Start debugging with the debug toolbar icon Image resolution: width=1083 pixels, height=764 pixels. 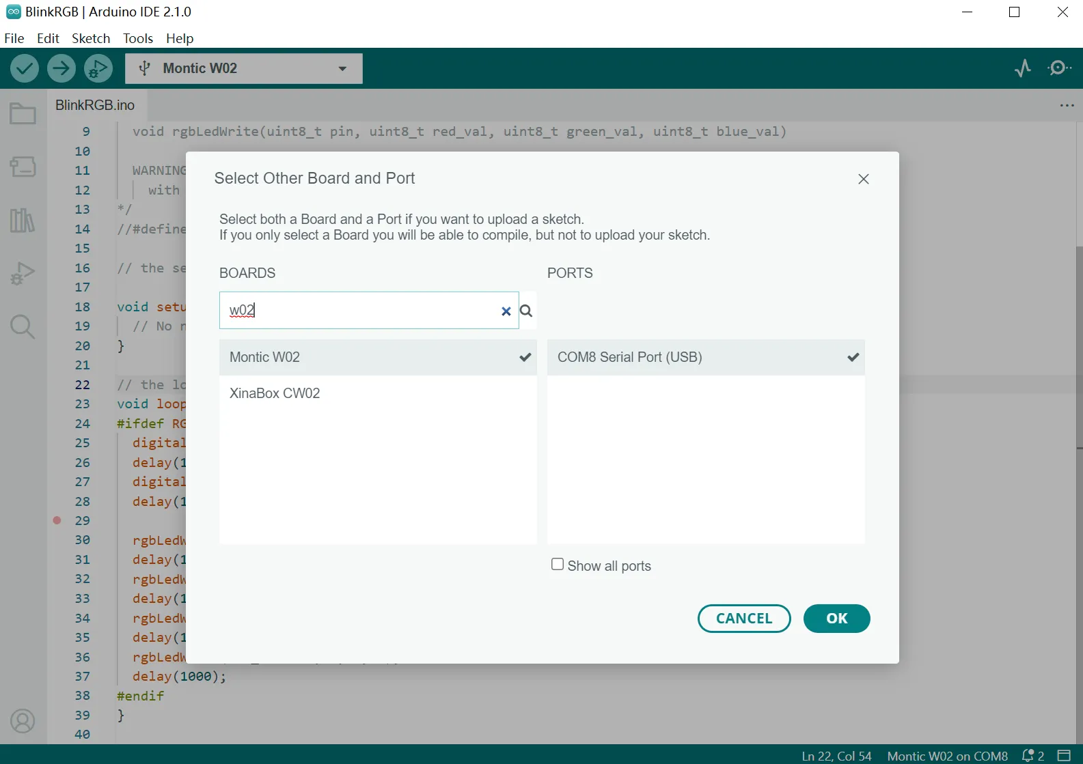pyautogui.click(x=98, y=68)
